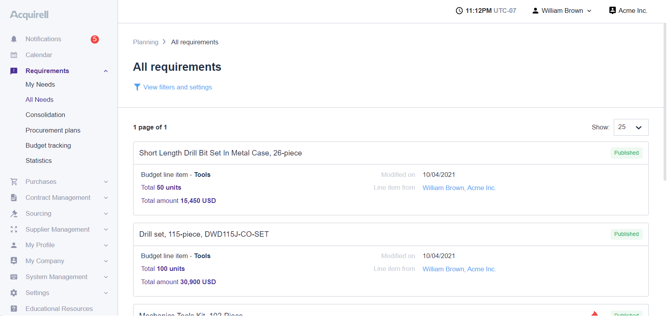671x316 pixels.
Task: Click All requirements breadcrumb
Action: pyautogui.click(x=195, y=42)
